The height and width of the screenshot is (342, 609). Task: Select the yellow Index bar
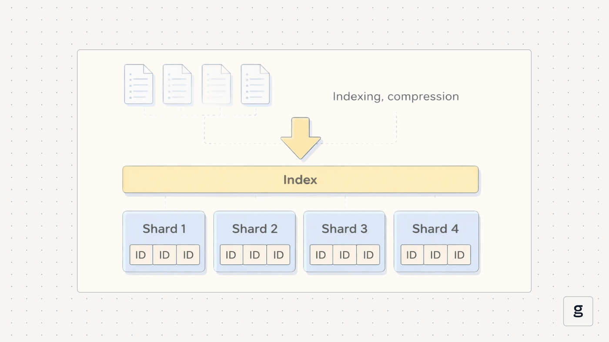301,179
